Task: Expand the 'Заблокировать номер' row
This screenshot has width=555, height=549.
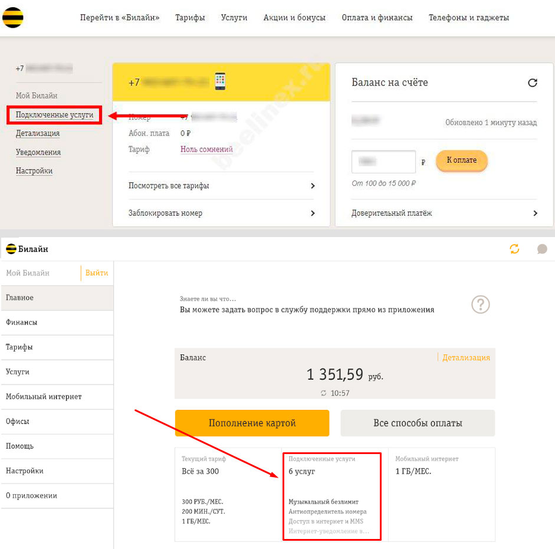Action: coord(222,213)
